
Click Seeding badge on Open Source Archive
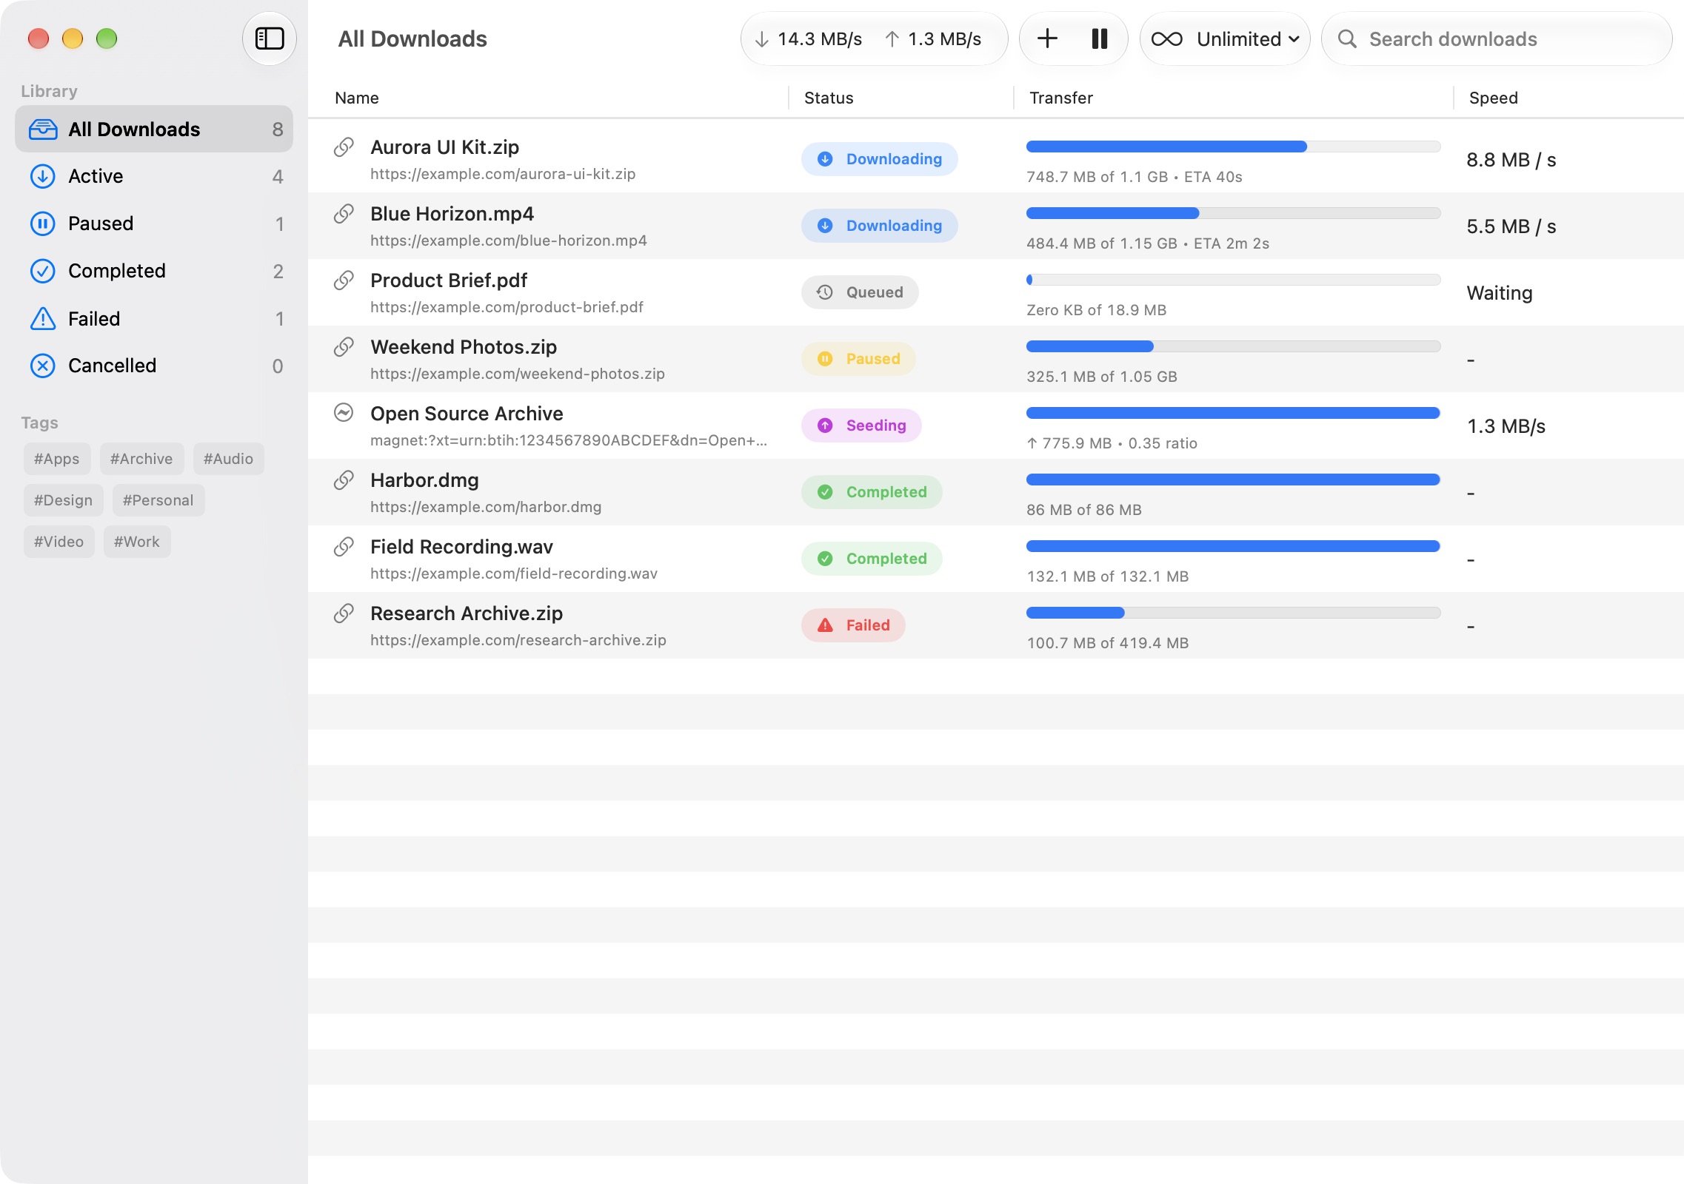tap(861, 425)
